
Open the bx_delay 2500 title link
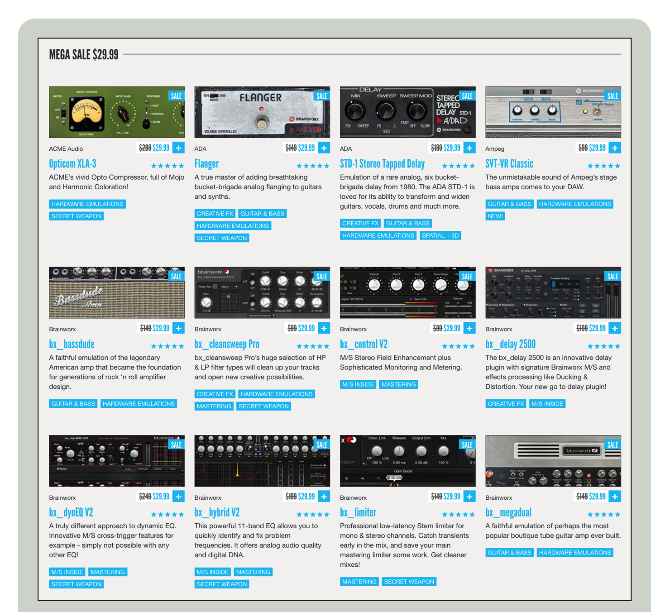(510, 344)
